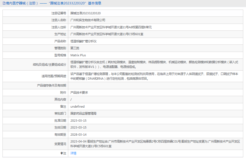Viewport: 246px width, 159px height.
Task: Select the 国家药品监督管理局 value
Action: tap(83, 113)
